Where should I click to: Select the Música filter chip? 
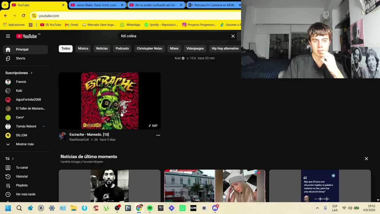point(83,48)
